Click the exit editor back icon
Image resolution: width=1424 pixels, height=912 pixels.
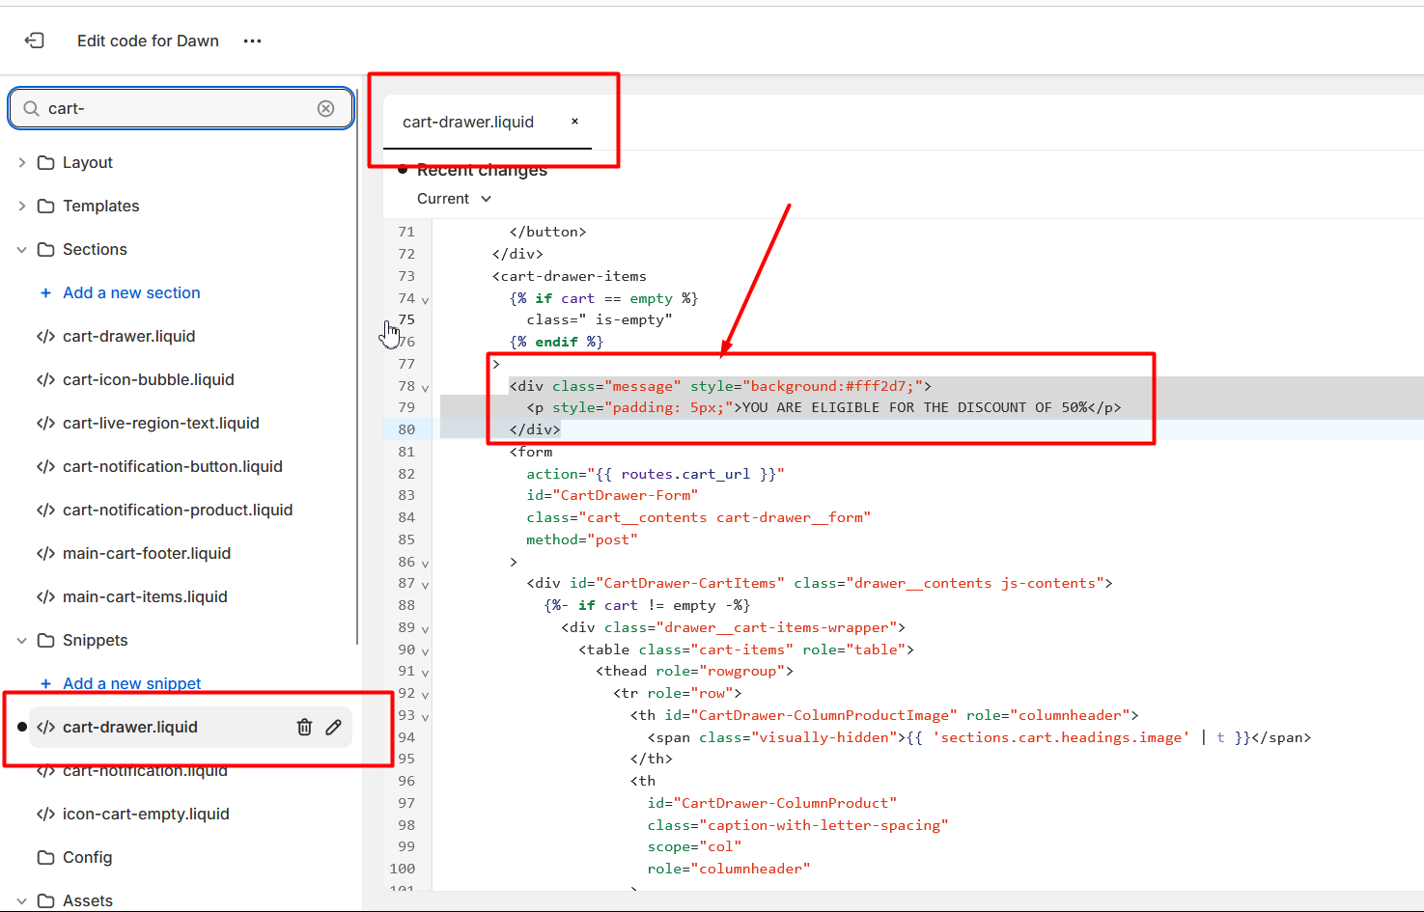(35, 41)
